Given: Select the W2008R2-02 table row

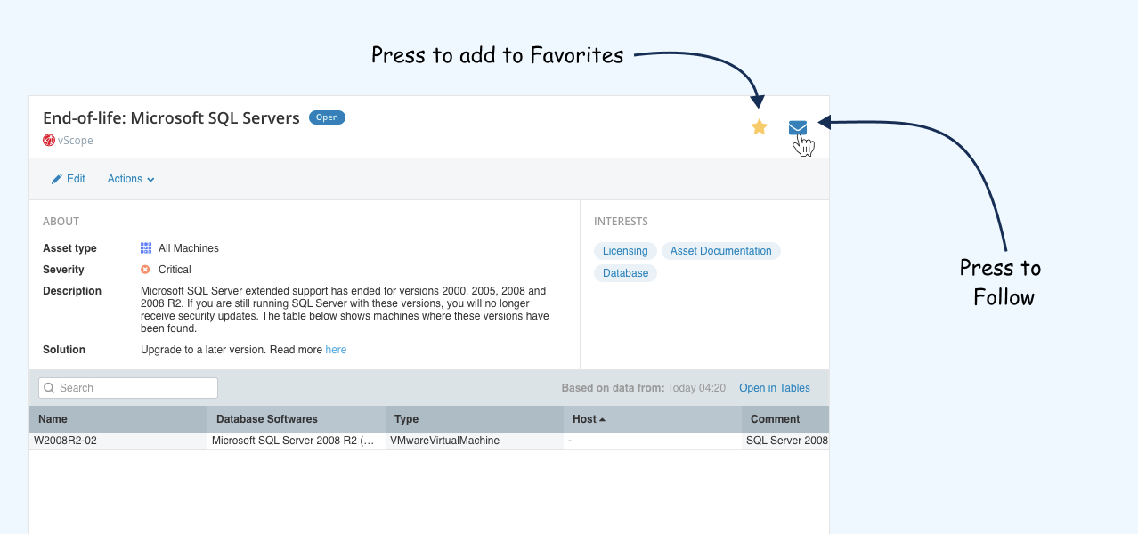Looking at the screenshot, I should (x=429, y=441).
